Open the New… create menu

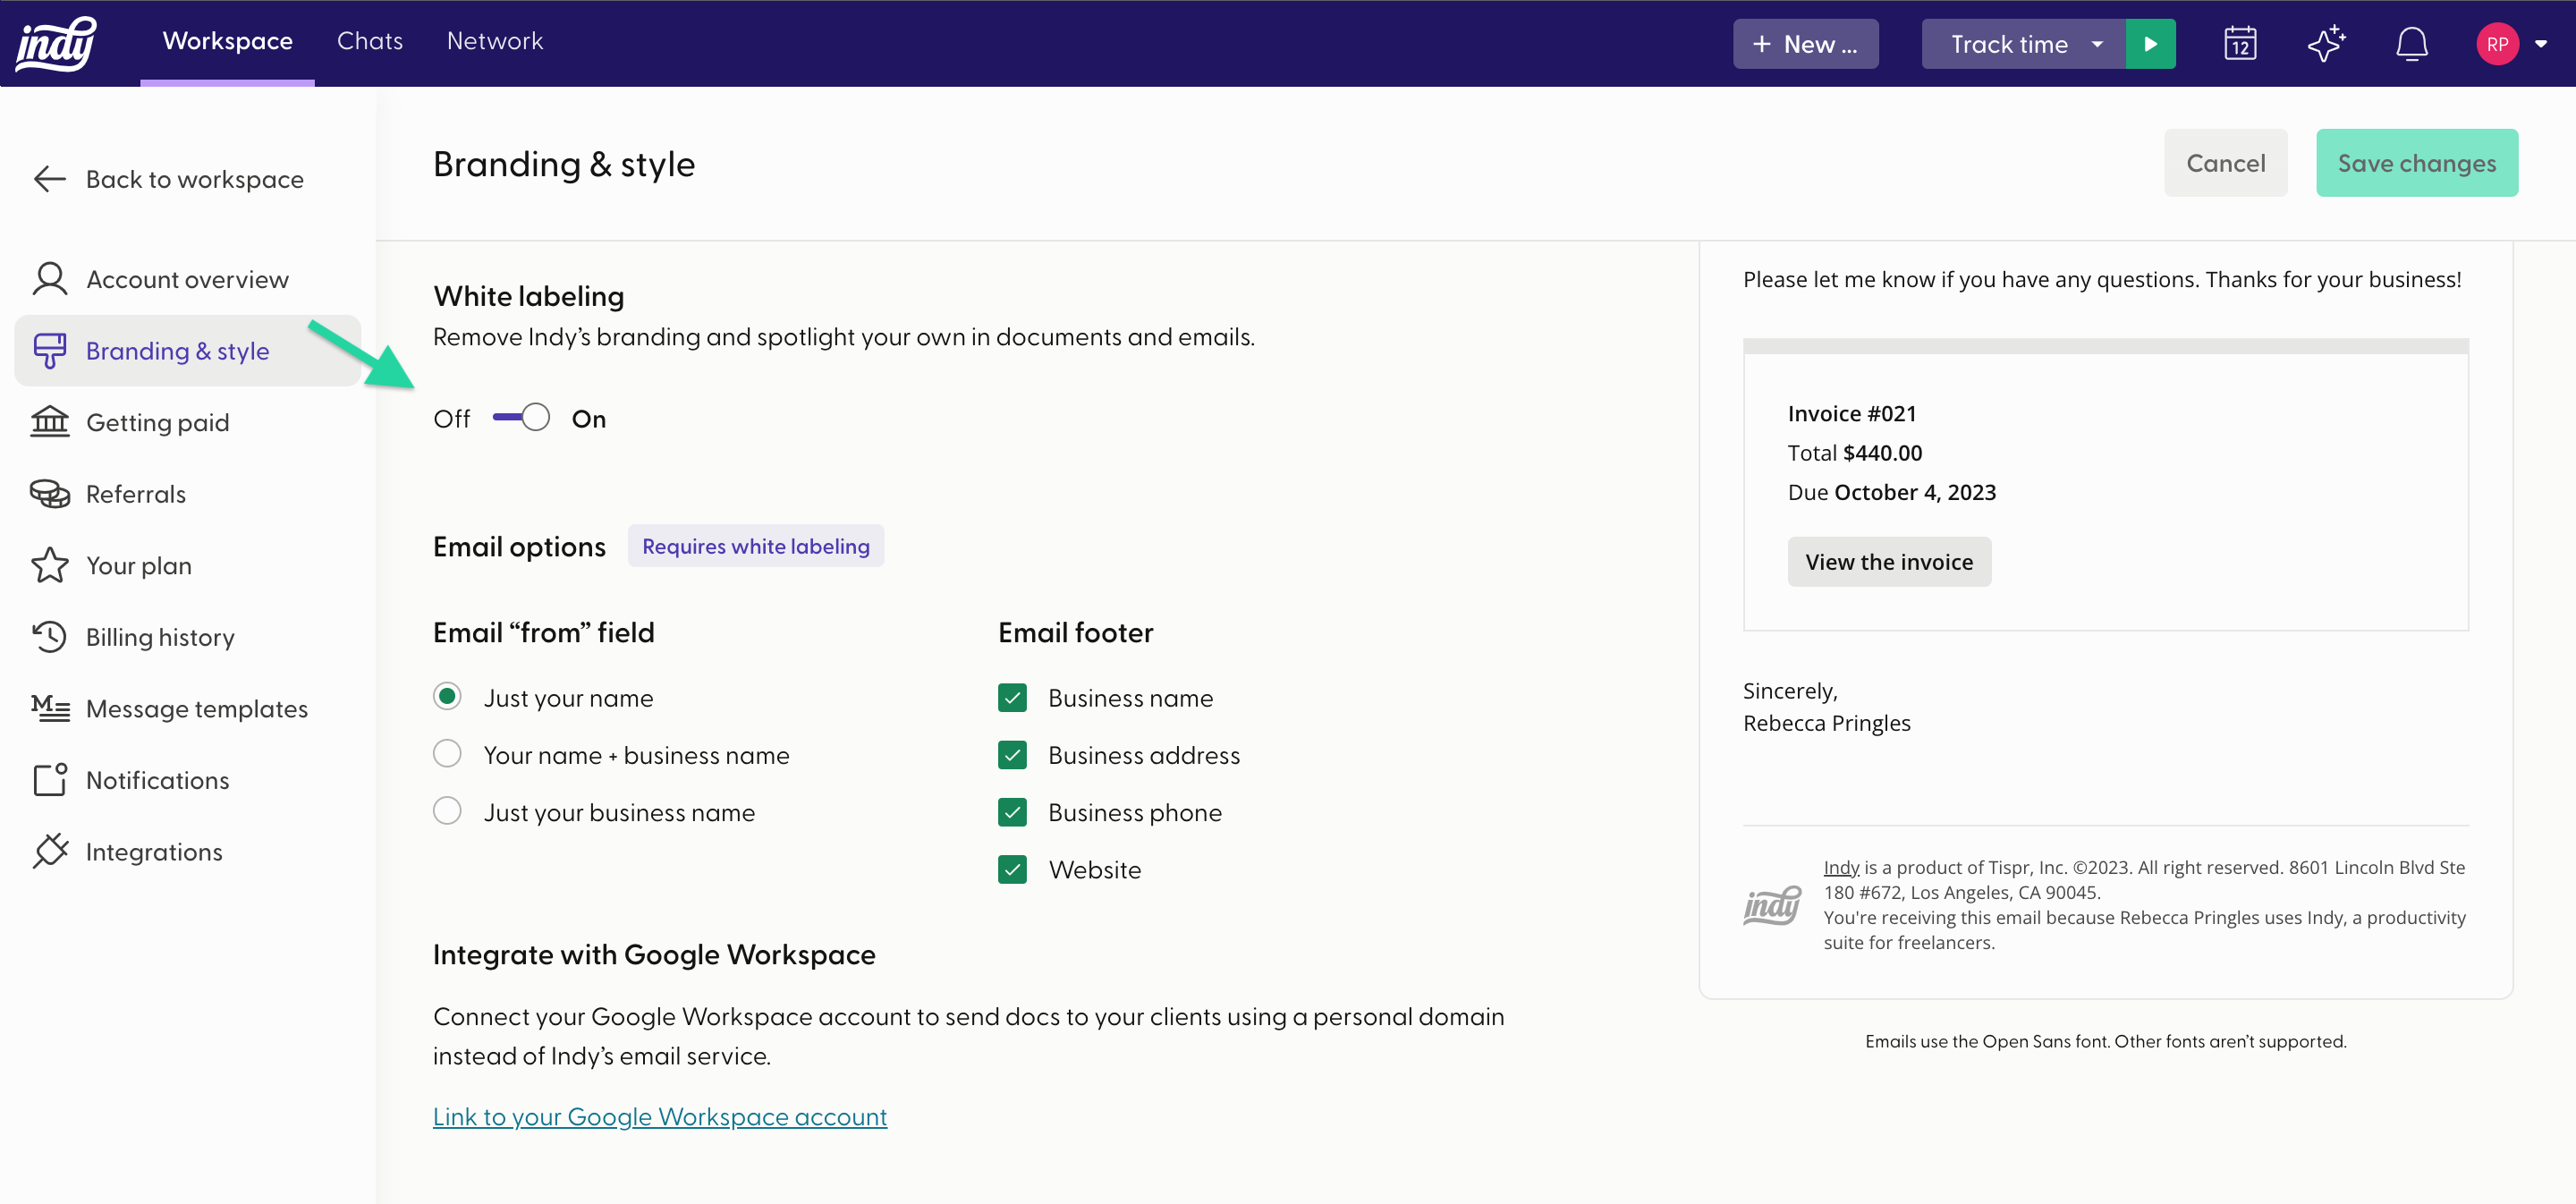1805,44
